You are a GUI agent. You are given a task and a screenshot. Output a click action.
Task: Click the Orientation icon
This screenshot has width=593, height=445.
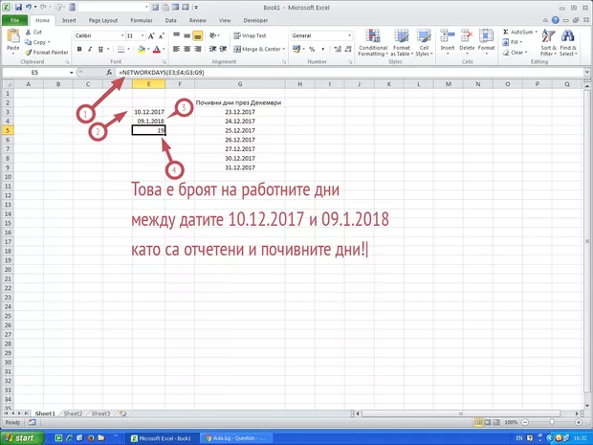pos(213,35)
